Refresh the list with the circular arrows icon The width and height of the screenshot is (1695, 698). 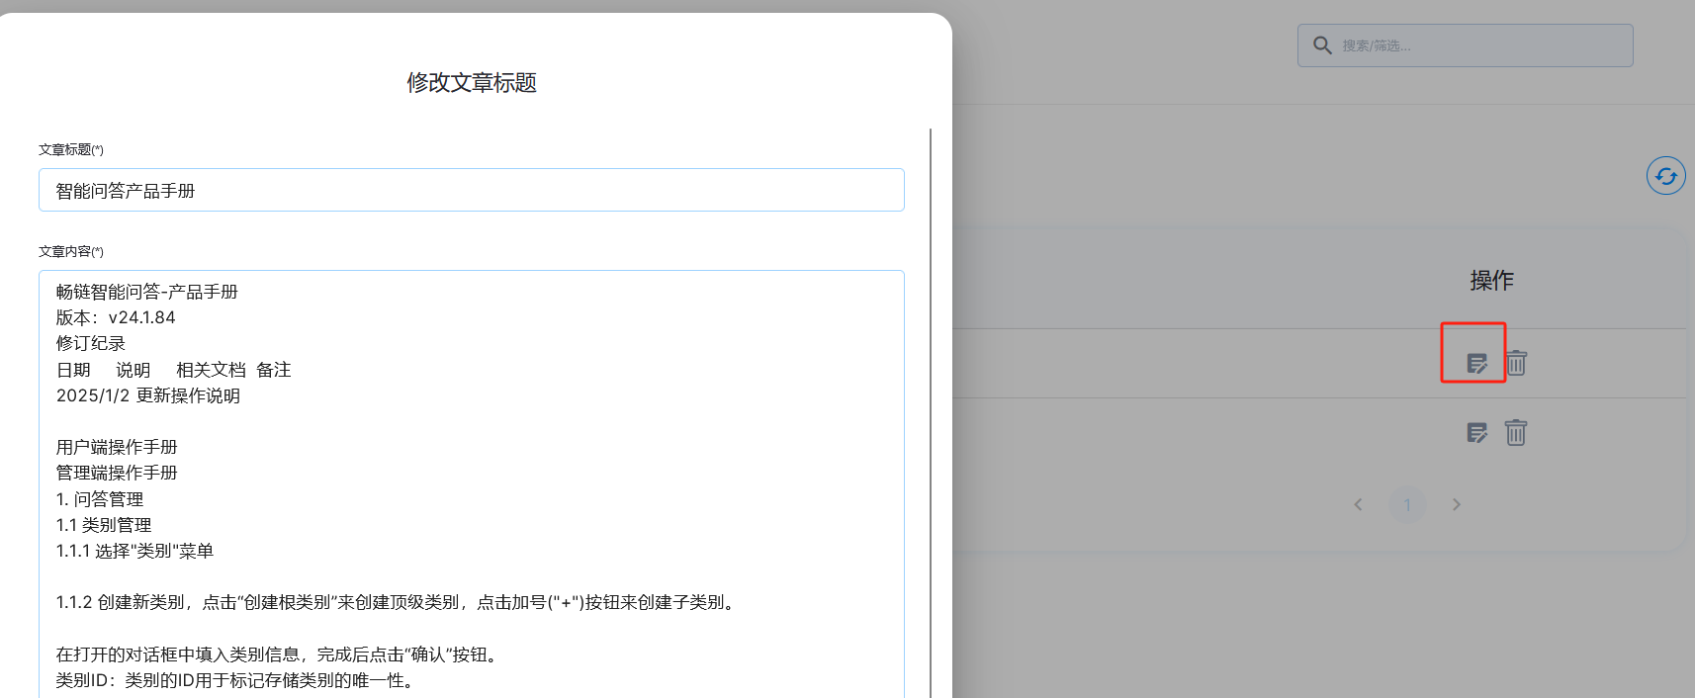coord(1665,176)
